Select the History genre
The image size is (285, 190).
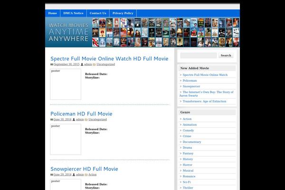188,159
